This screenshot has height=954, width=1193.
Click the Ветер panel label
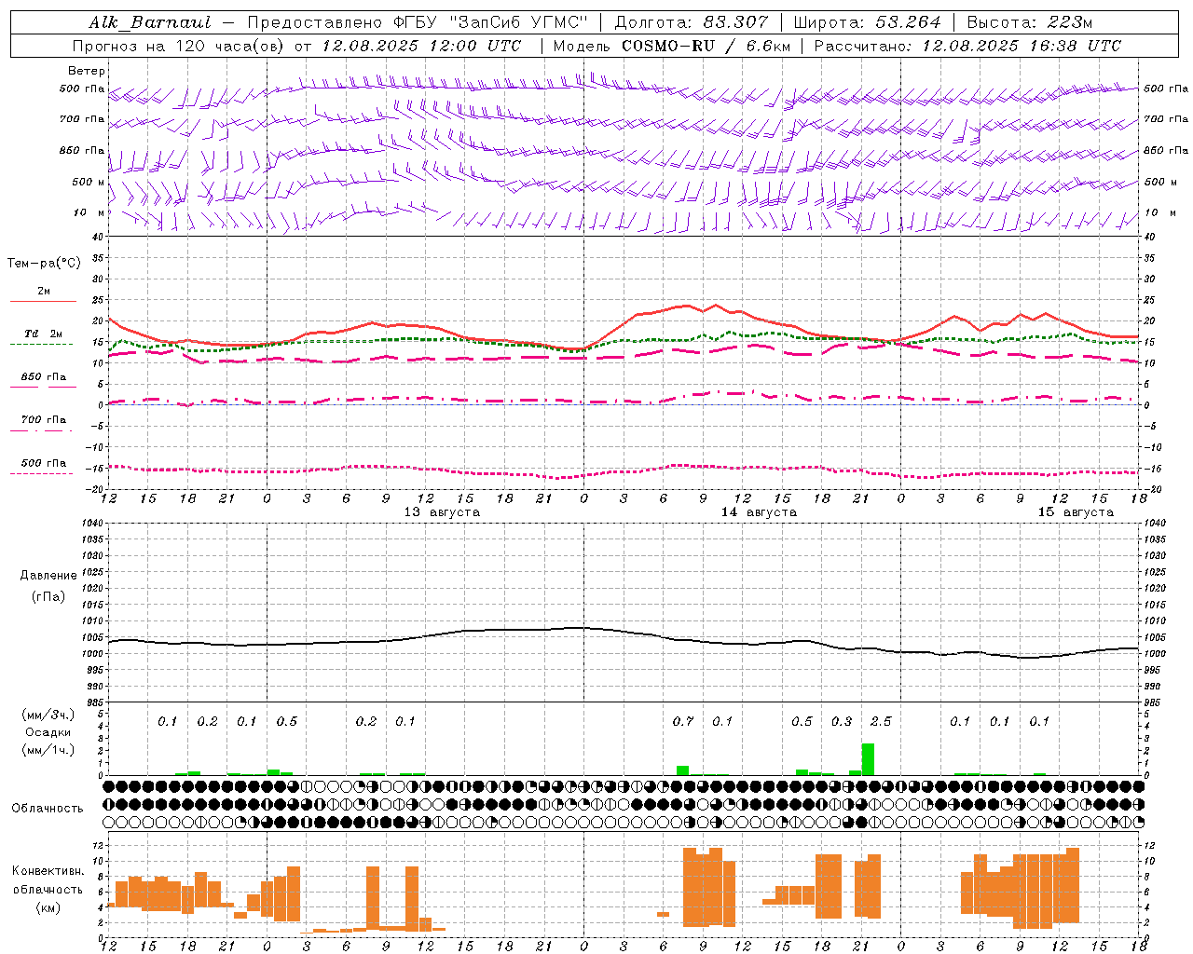(87, 71)
